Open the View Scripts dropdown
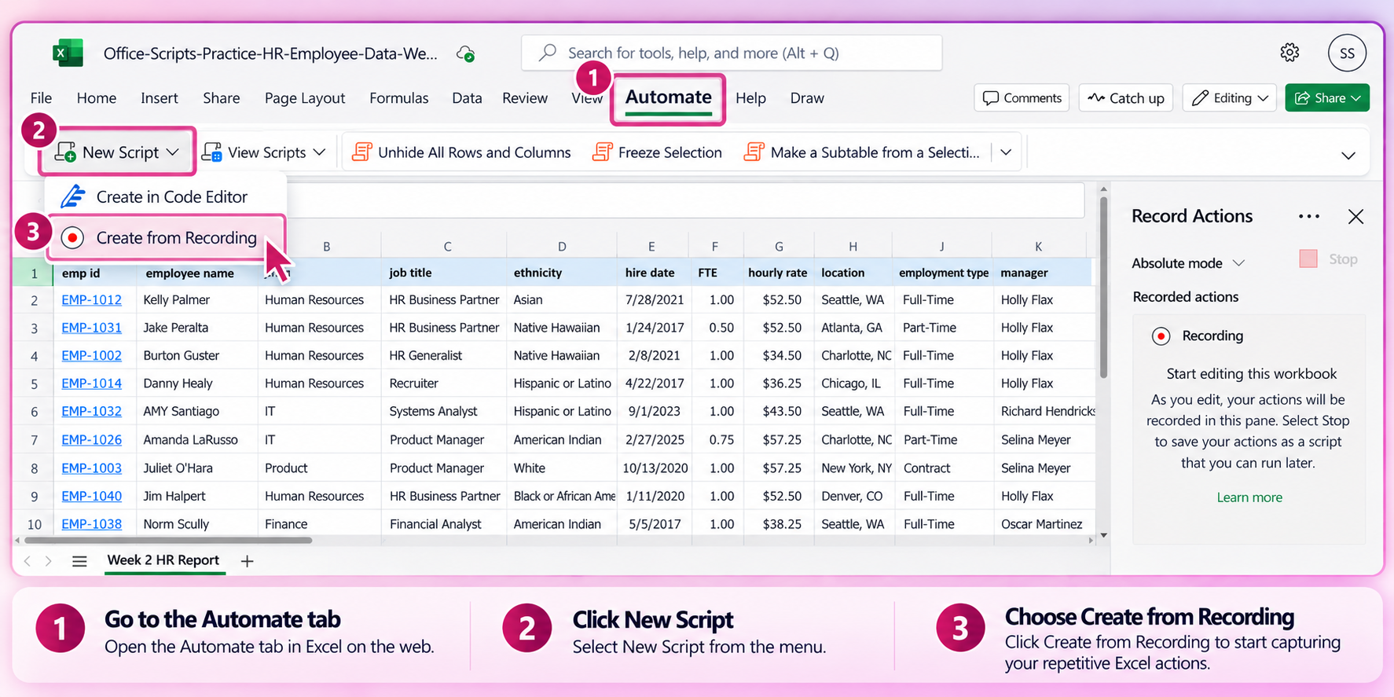 (263, 152)
